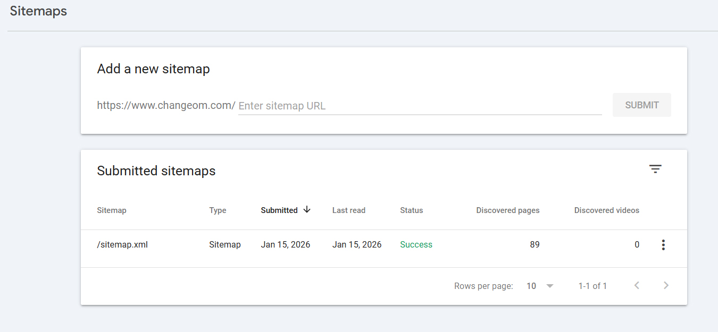This screenshot has width=718, height=332.
Task: Click the Status column header
Action: coord(411,210)
